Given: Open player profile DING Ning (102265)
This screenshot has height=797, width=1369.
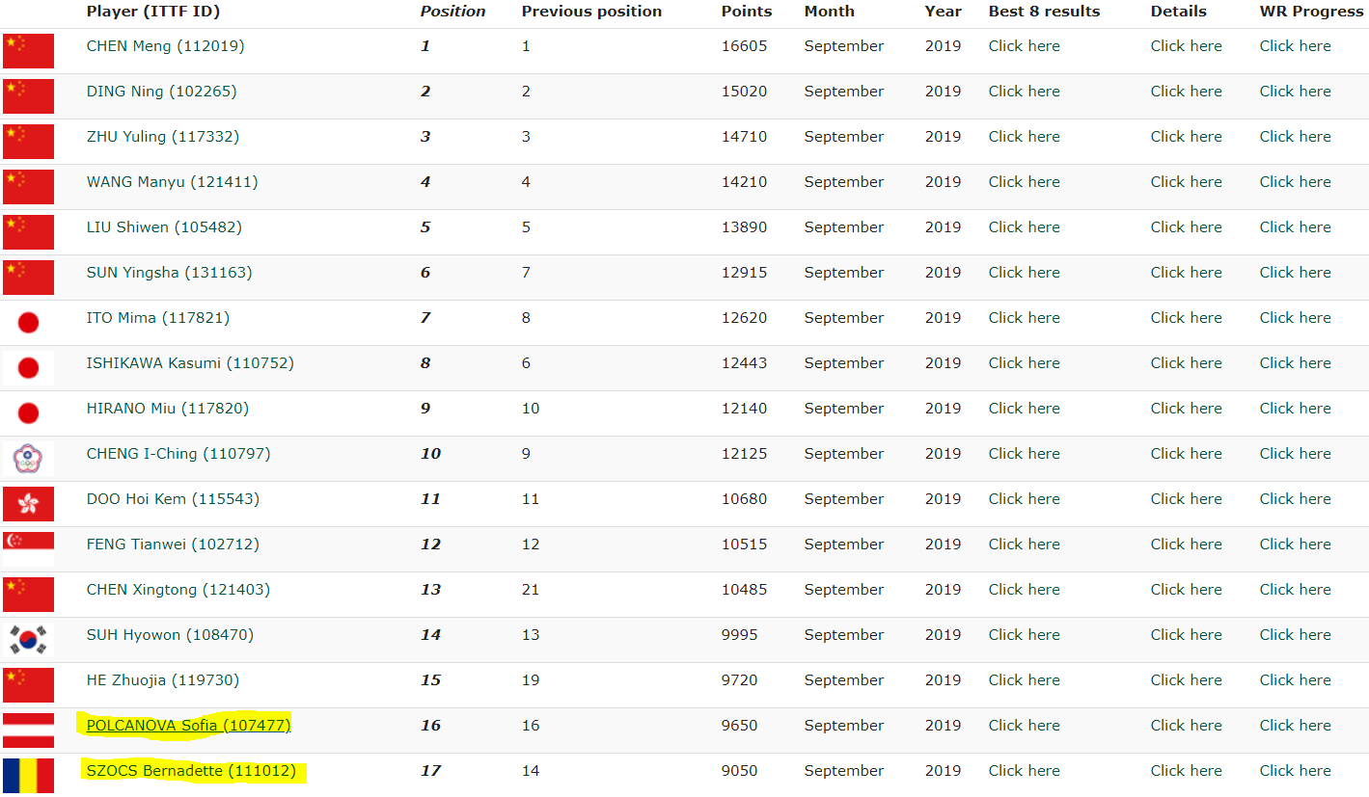Looking at the screenshot, I should pos(161,92).
